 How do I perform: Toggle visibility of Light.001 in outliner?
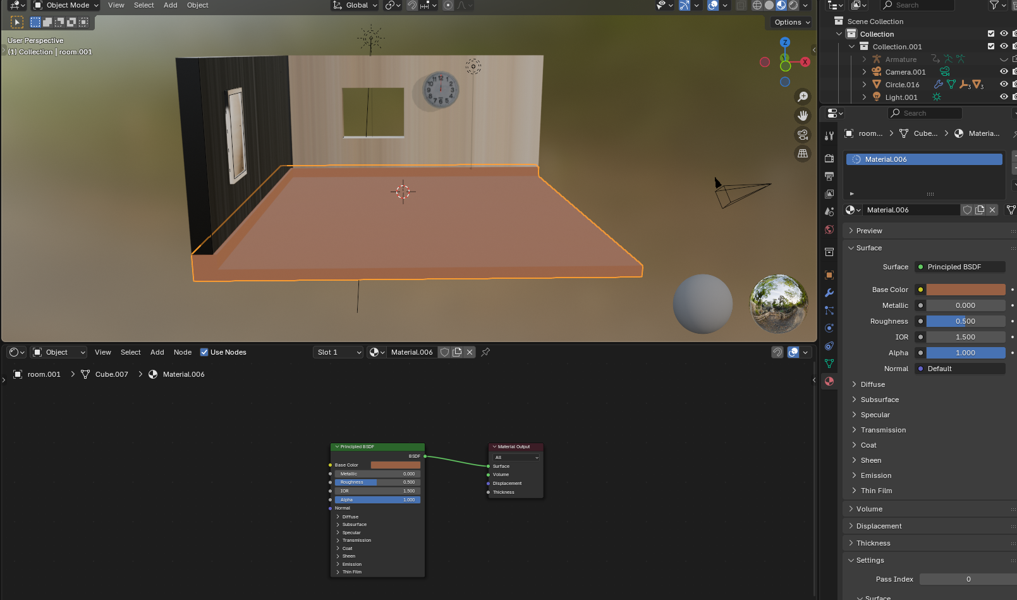(1004, 97)
